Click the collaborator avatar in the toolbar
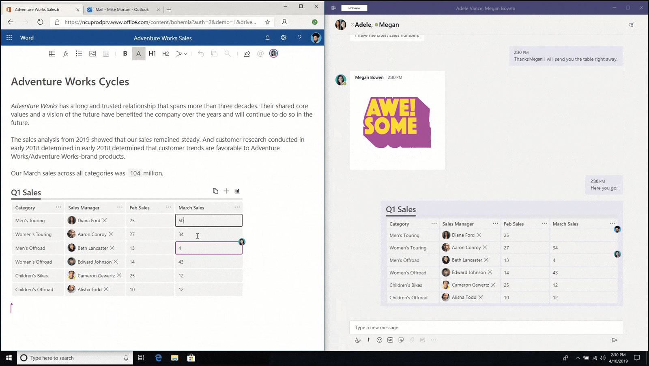The width and height of the screenshot is (649, 366). [273, 53]
